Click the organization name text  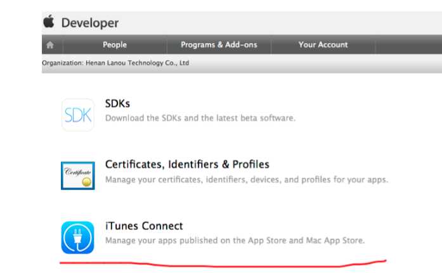(x=137, y=63)
